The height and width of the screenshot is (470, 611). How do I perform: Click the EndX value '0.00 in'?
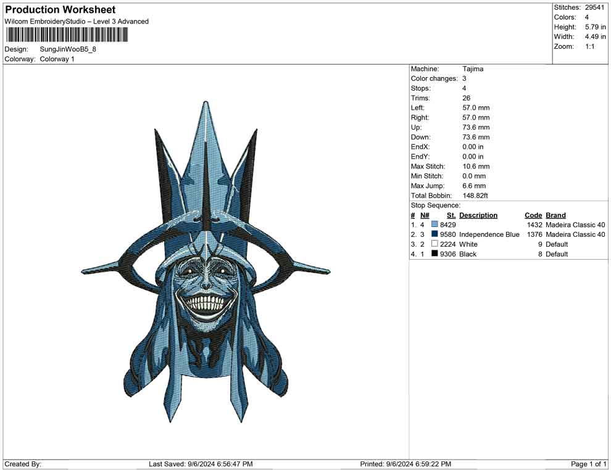pyautogui.click(x=473, y=147)
